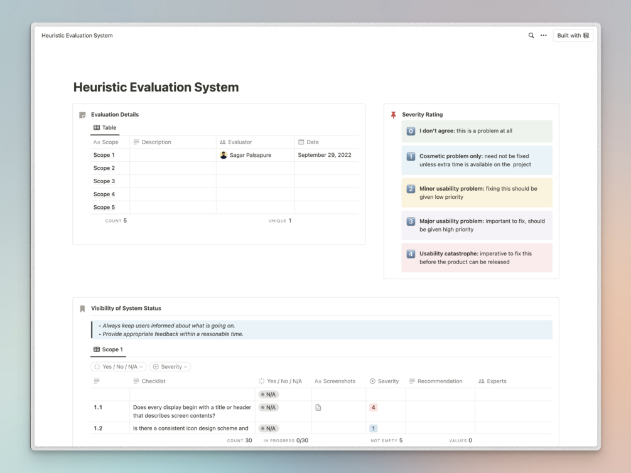Expand the Severity column header menu
The width and height of the screenshot is (631, 473).
point(384,381)
